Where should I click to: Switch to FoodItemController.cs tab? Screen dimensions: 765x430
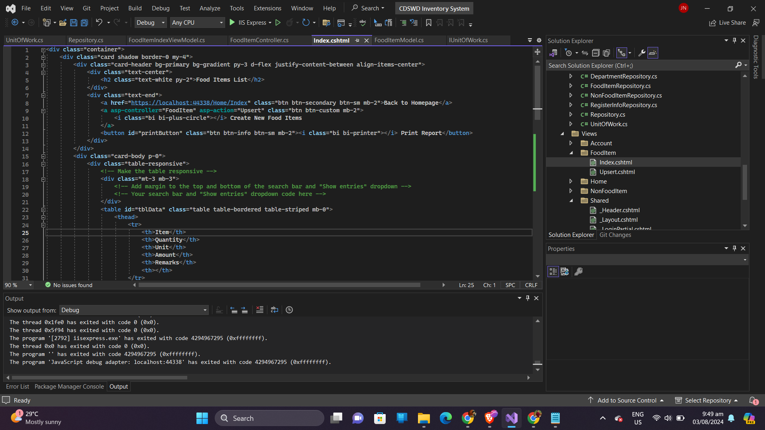[x=259, y=40]
